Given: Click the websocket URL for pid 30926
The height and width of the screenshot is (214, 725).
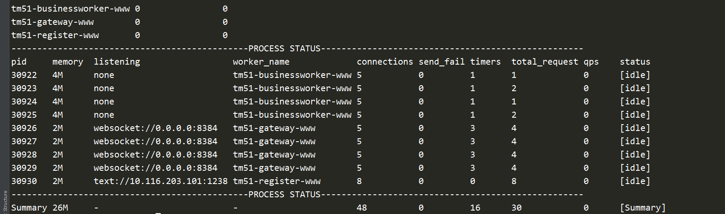Looking at the screenshot, I should [x=156, y=128].
